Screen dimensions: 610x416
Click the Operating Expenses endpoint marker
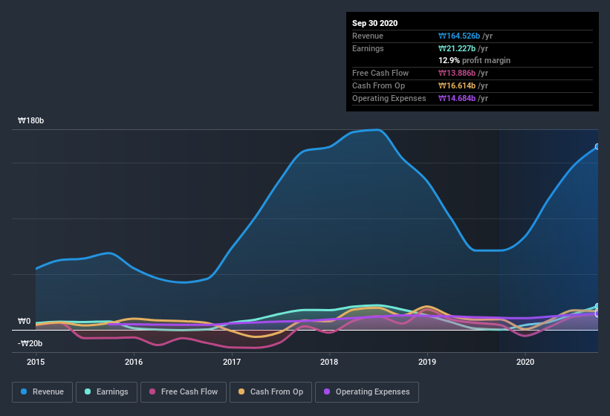point(597,313)
